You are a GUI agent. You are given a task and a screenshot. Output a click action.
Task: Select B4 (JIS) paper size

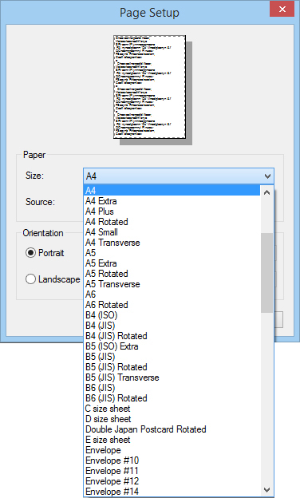point(172,326)
